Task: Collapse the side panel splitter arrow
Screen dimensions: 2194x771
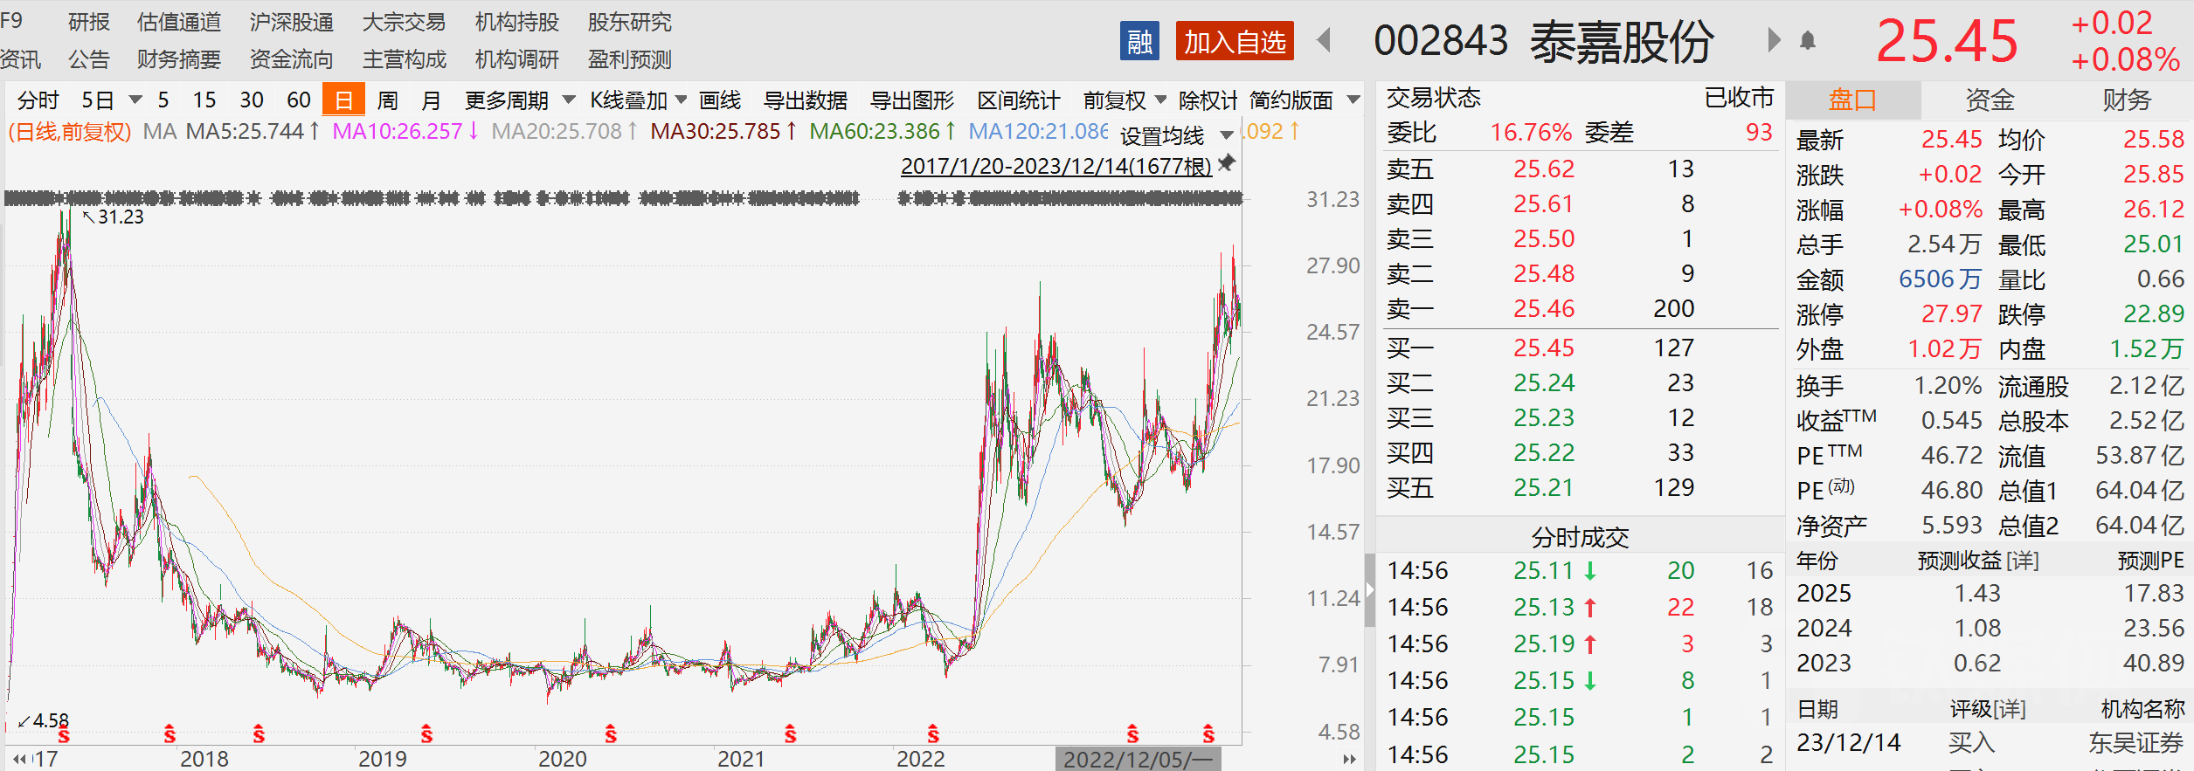Action: (x=1370, y=591)
